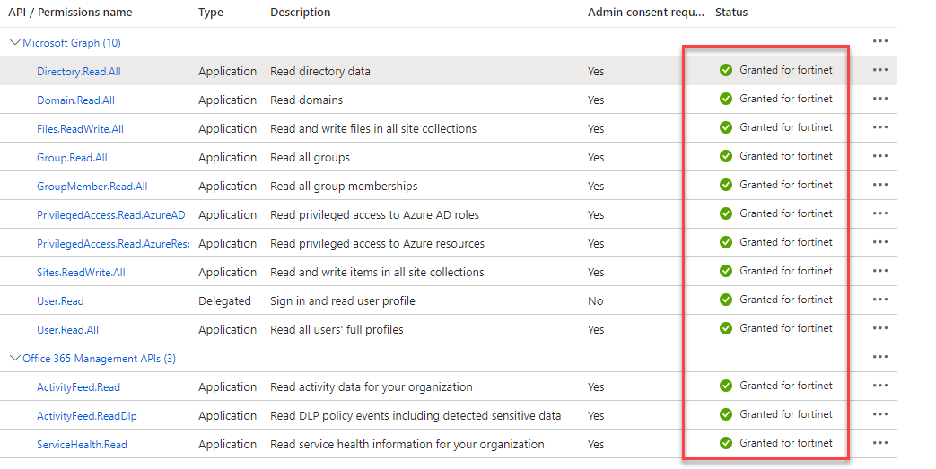Click the PrivilegedAccess.Read.AzureAD permission link
The height and width of the screenshot is (469, 936).
pyautogui.click(x=110, y=215)
